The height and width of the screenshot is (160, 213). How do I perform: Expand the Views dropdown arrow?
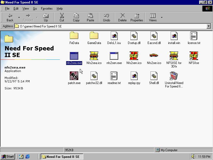[x=162, y=18]
